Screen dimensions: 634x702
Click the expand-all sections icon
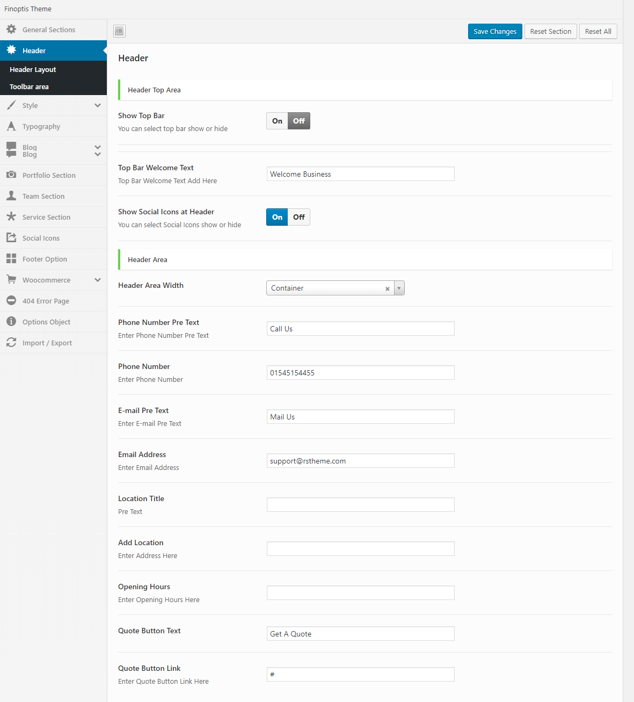(119, 31)
